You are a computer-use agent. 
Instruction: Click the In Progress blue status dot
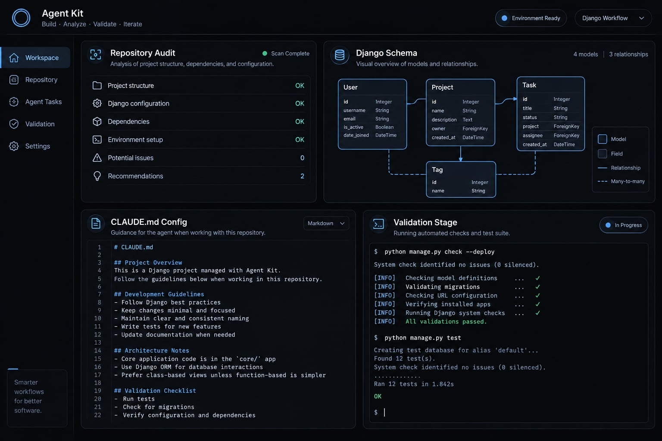point(608,225)
